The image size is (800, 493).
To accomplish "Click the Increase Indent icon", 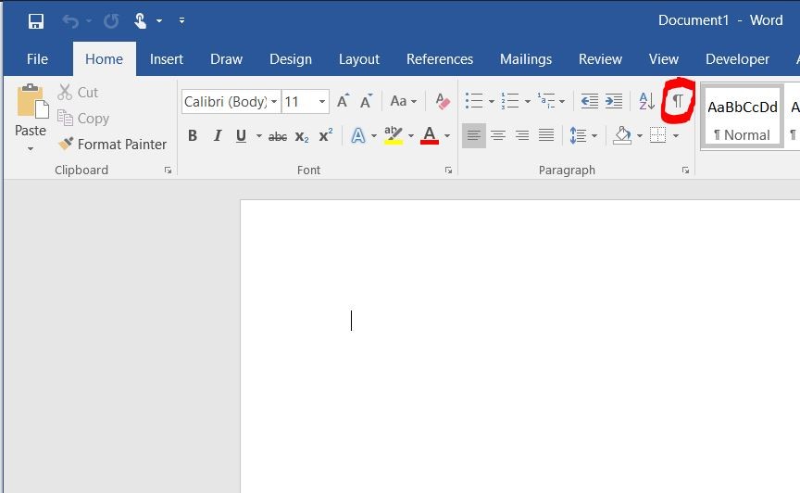I will pos(614,102).
